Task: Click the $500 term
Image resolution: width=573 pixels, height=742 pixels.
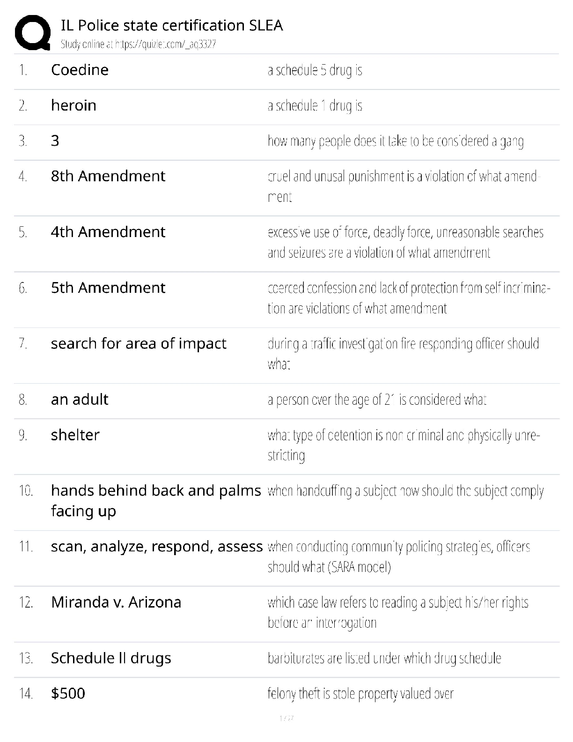Action: [x=68, y=694]
